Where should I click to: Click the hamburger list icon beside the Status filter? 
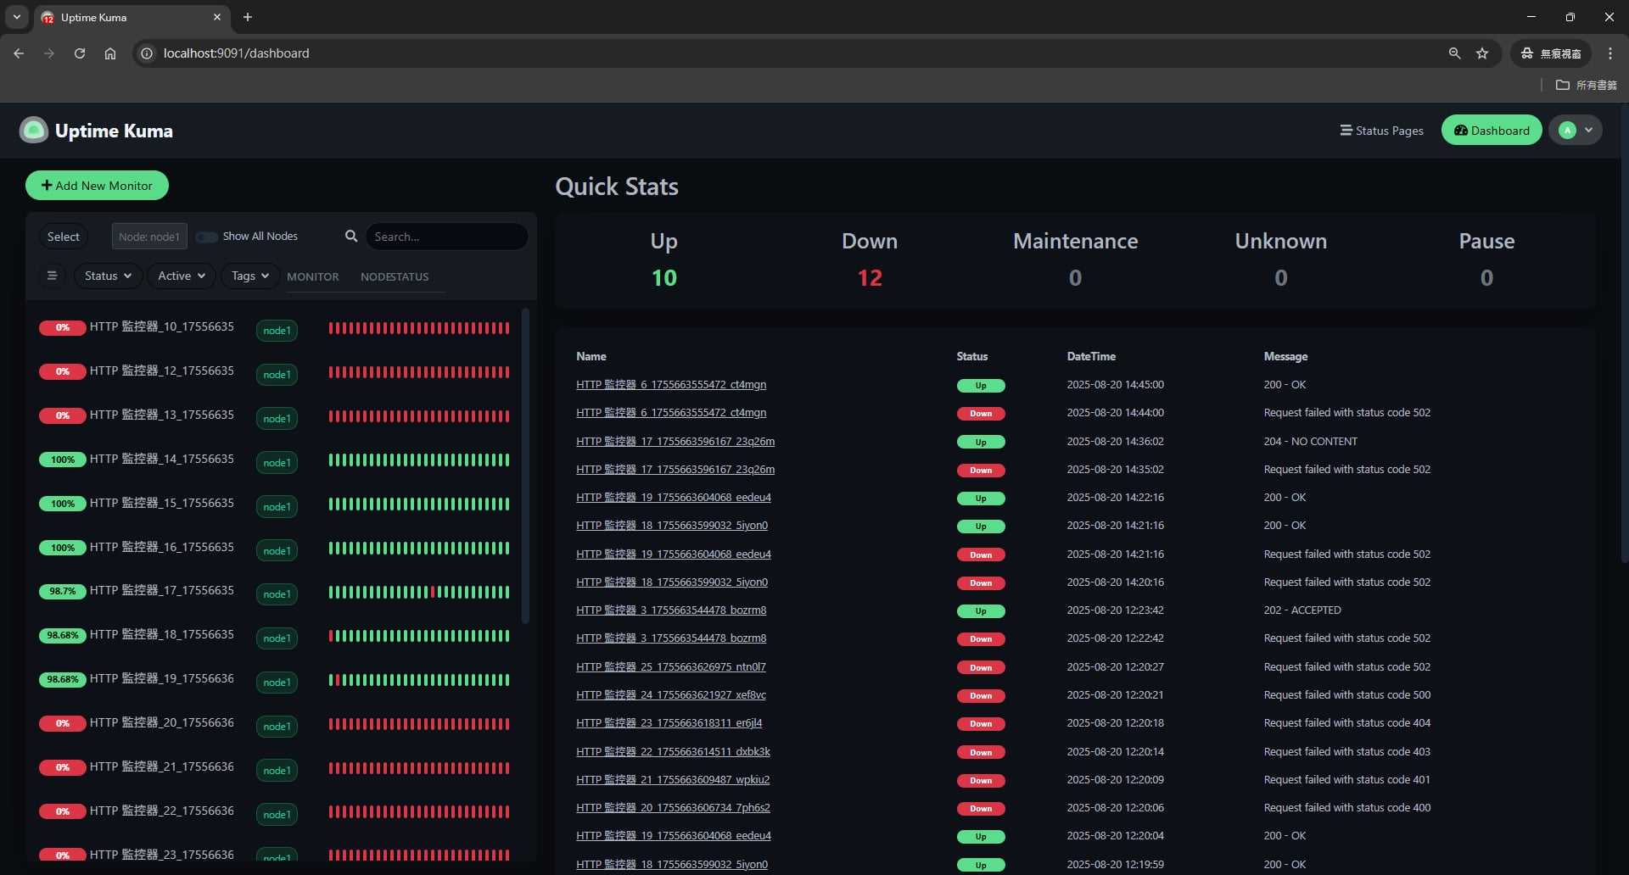click(52, 276)
